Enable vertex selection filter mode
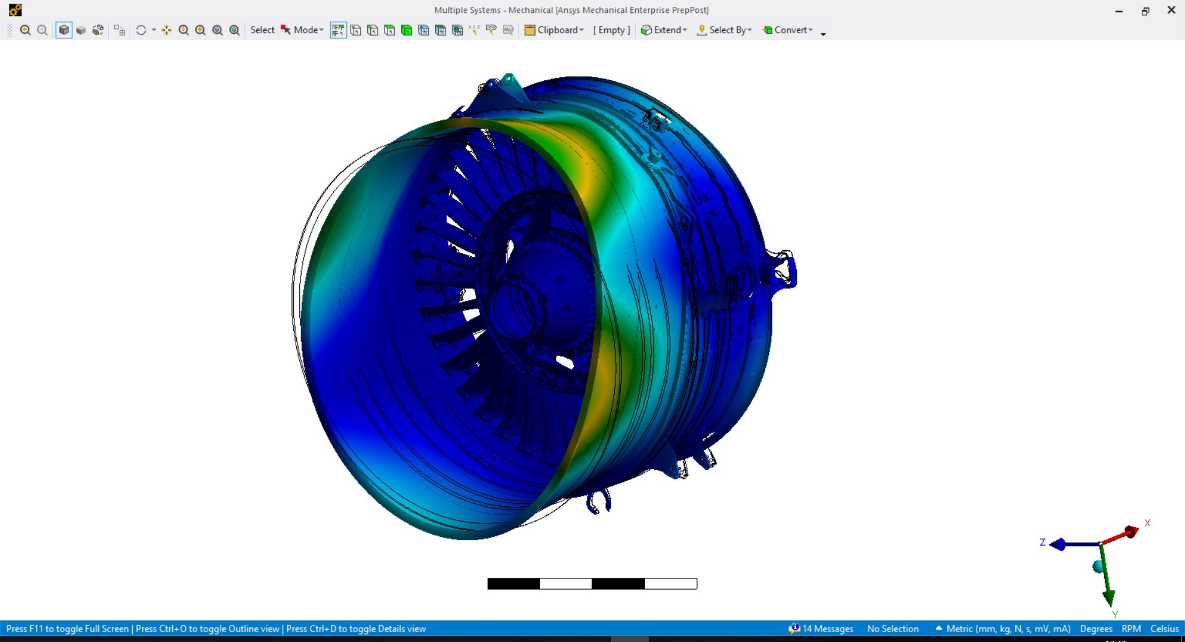This screenshot has width=1185, height=642. tap(356, 30)
